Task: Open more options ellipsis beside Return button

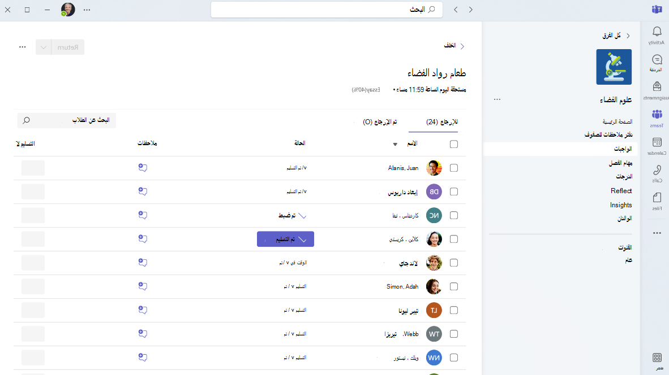Action: (x=23, y=47)
